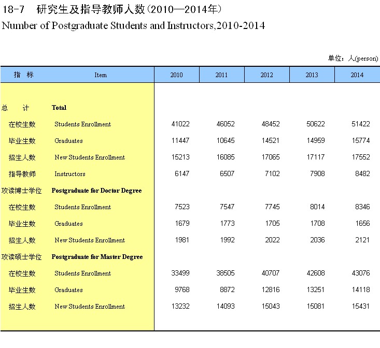Image resolution: width=380 pixels, height=348 pixels.
Task: Click Postgraduate for Master Degree heading
Action: pyautogui.click(x=97, y=257)
